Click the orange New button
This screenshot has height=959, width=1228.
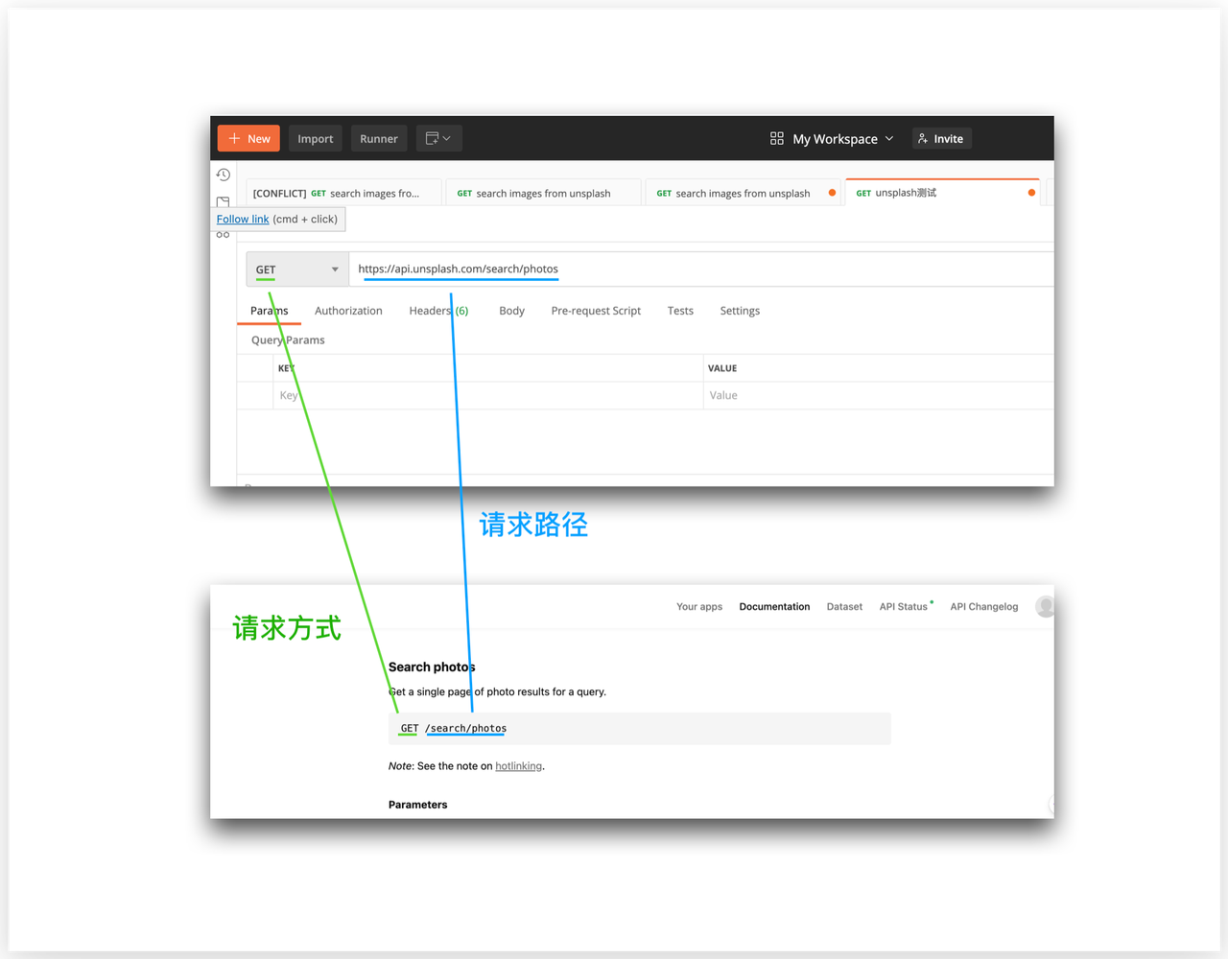pos(248,138)
